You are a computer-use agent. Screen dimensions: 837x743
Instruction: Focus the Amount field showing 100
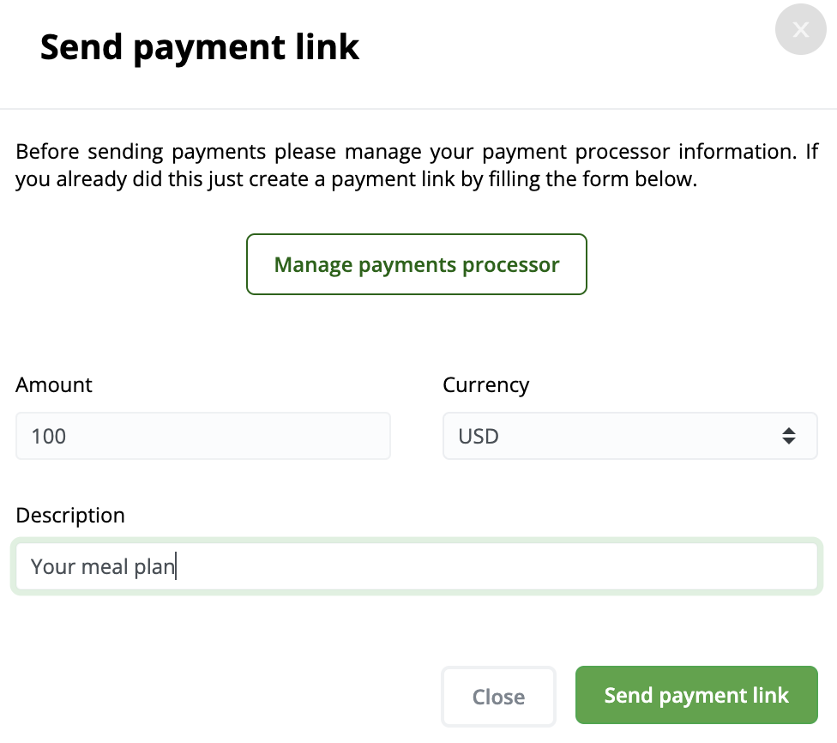pos(203,436)
